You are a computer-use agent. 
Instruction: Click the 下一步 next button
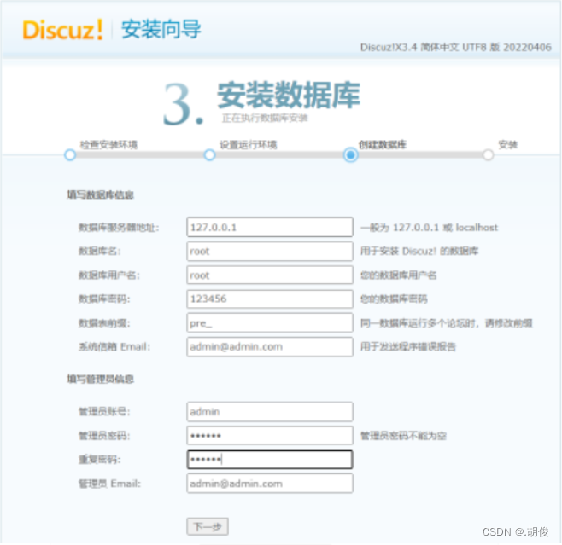208,527
